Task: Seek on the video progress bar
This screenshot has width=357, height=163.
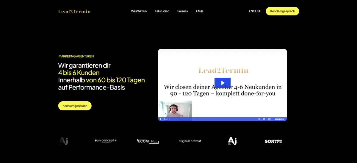Action: (x=212, y=119)
